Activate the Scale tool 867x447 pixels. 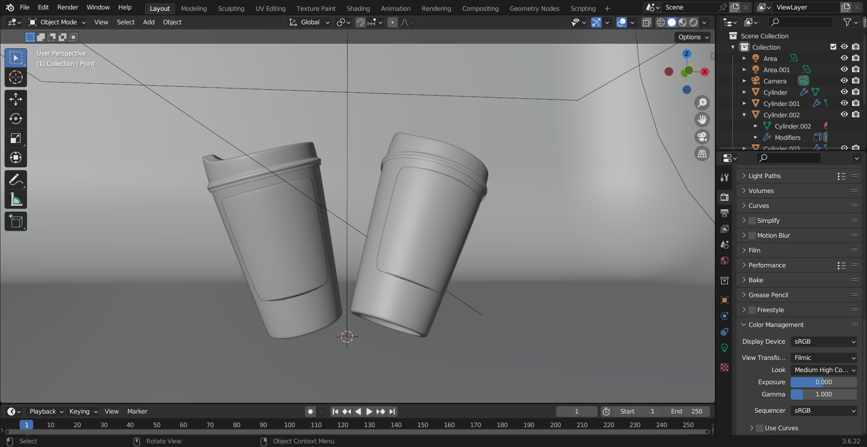pyautogui.click(x=16, y=138)
